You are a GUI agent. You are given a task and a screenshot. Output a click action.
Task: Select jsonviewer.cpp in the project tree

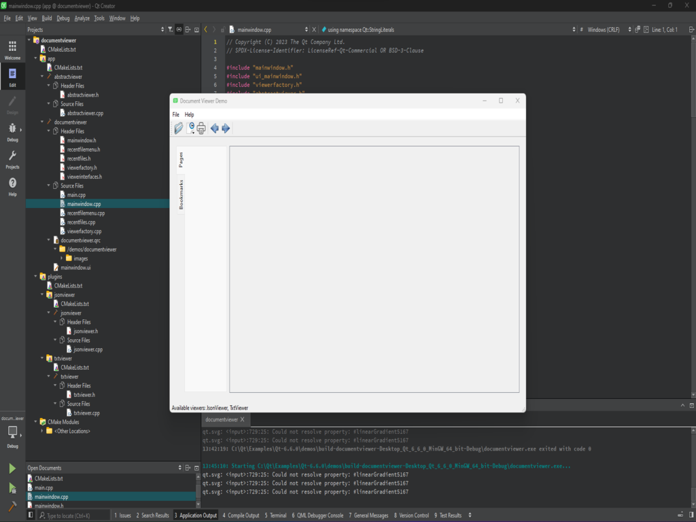[x=88, y=349]
